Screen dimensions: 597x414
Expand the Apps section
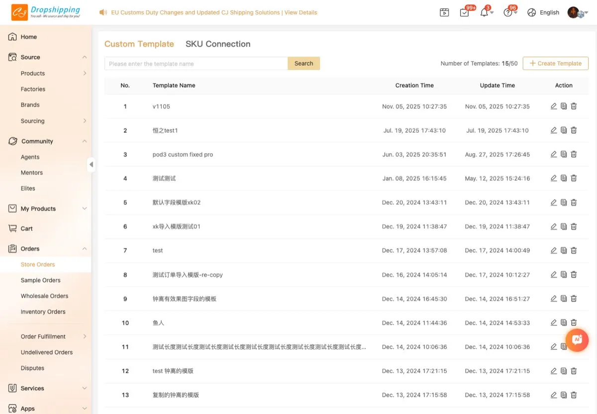85,409
